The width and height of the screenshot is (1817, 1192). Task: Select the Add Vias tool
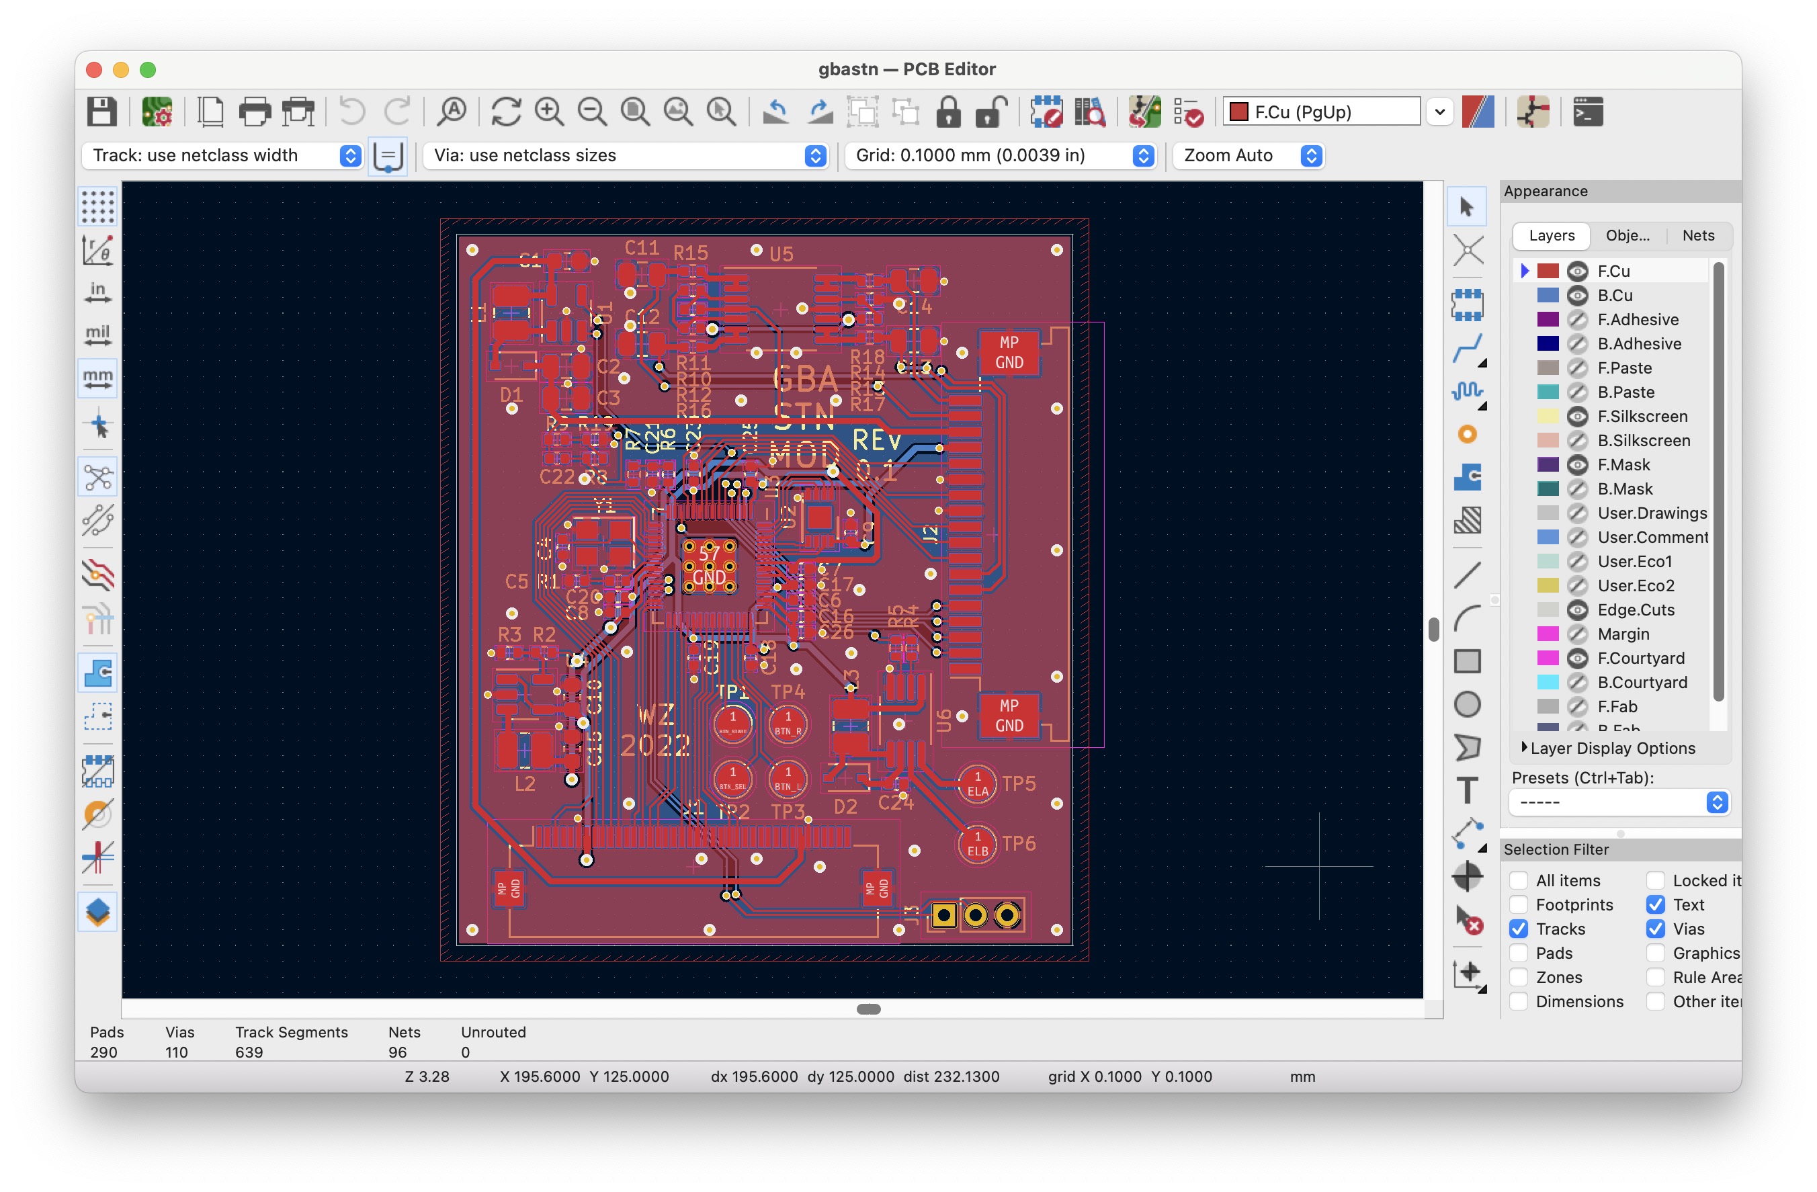(x=1468, y=435)
